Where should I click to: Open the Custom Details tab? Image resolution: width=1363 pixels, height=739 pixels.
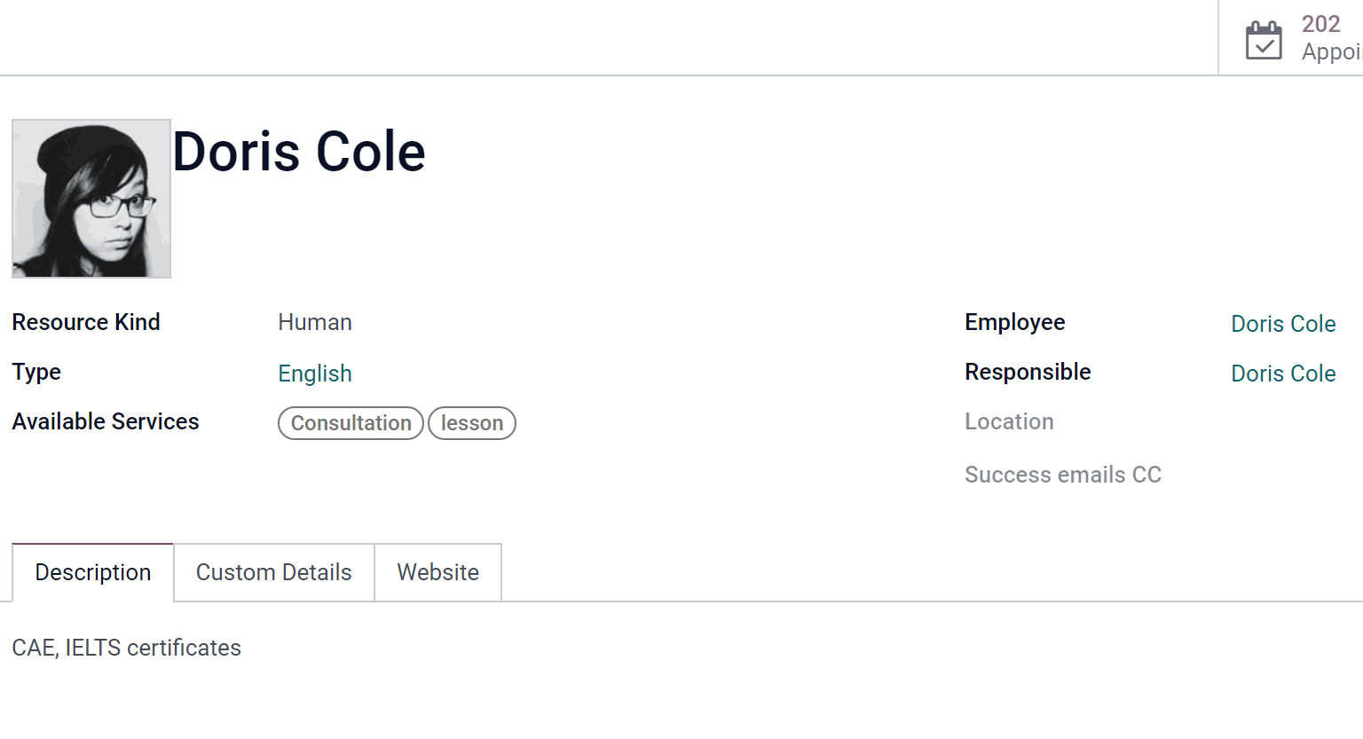[x=274, y=572]
